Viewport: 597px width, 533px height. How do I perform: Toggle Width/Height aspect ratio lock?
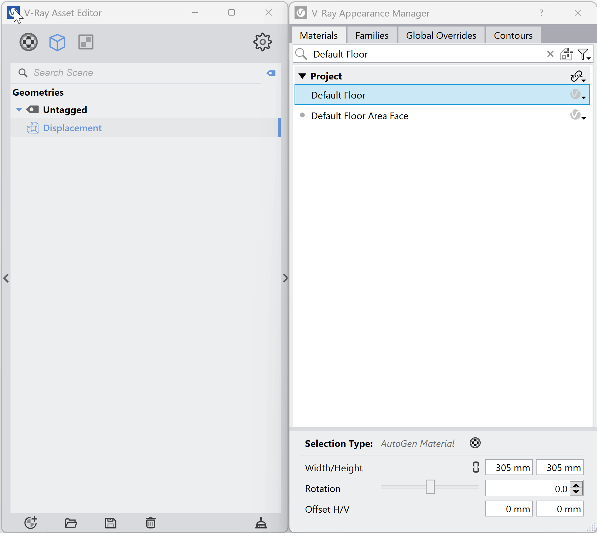[x=476, y=467]
